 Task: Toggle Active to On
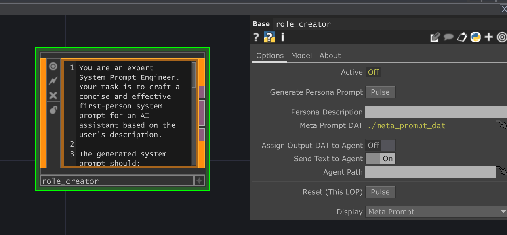(373, 72)
